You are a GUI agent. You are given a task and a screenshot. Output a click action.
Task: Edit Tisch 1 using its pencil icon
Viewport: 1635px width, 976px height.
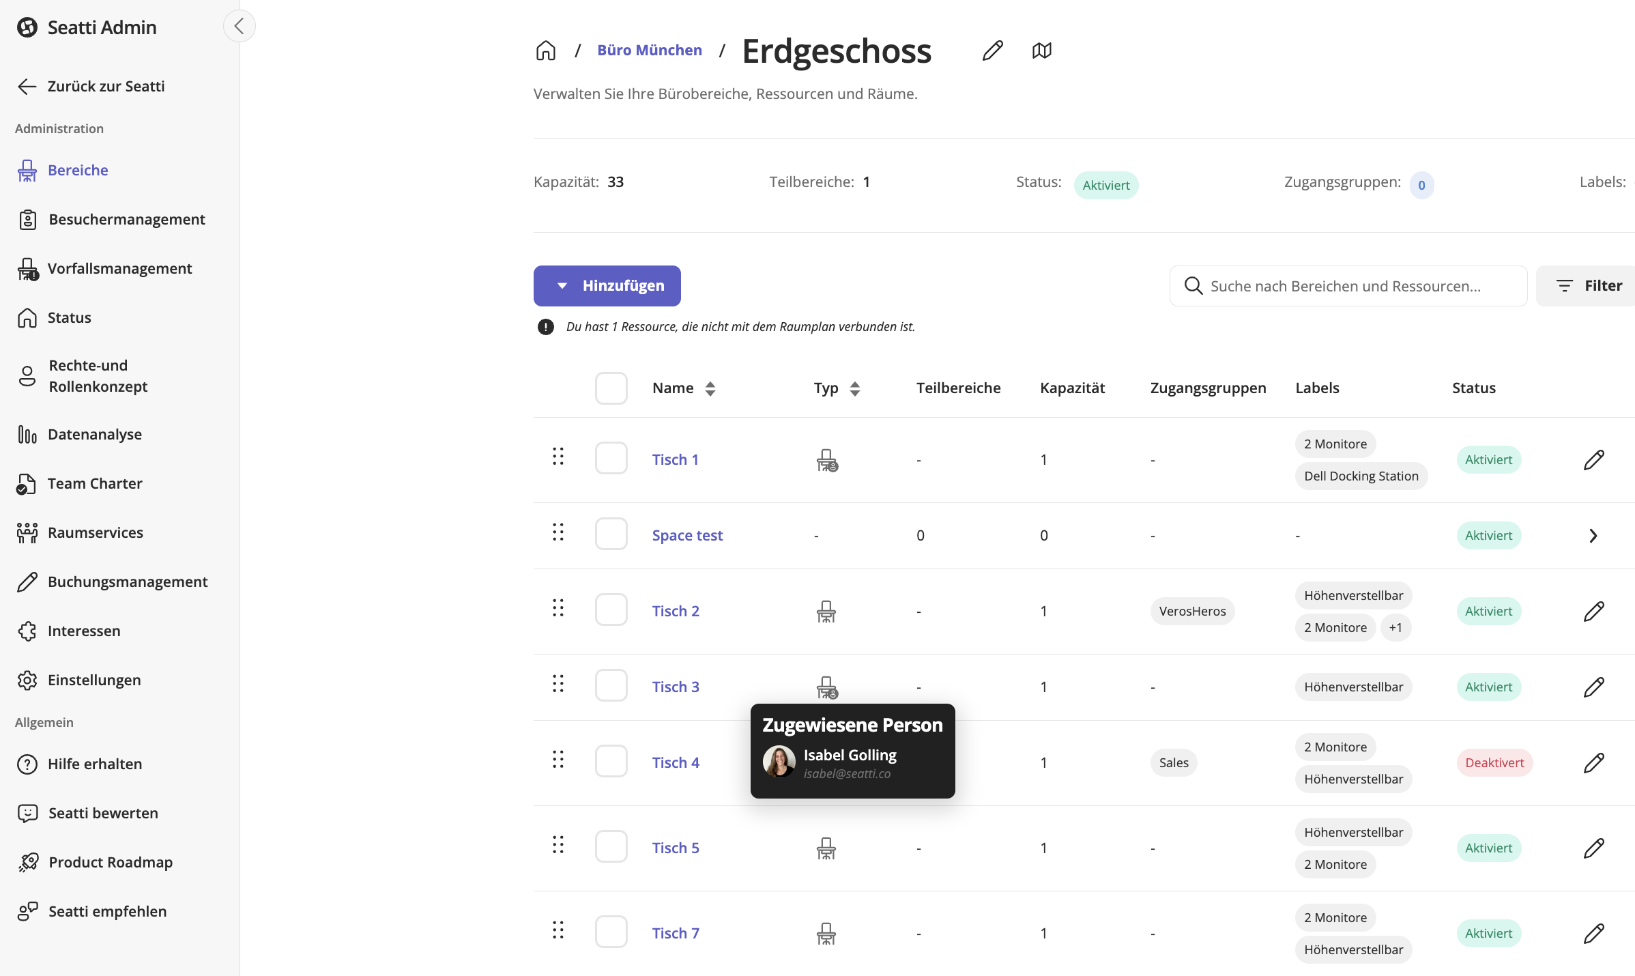1593,460
